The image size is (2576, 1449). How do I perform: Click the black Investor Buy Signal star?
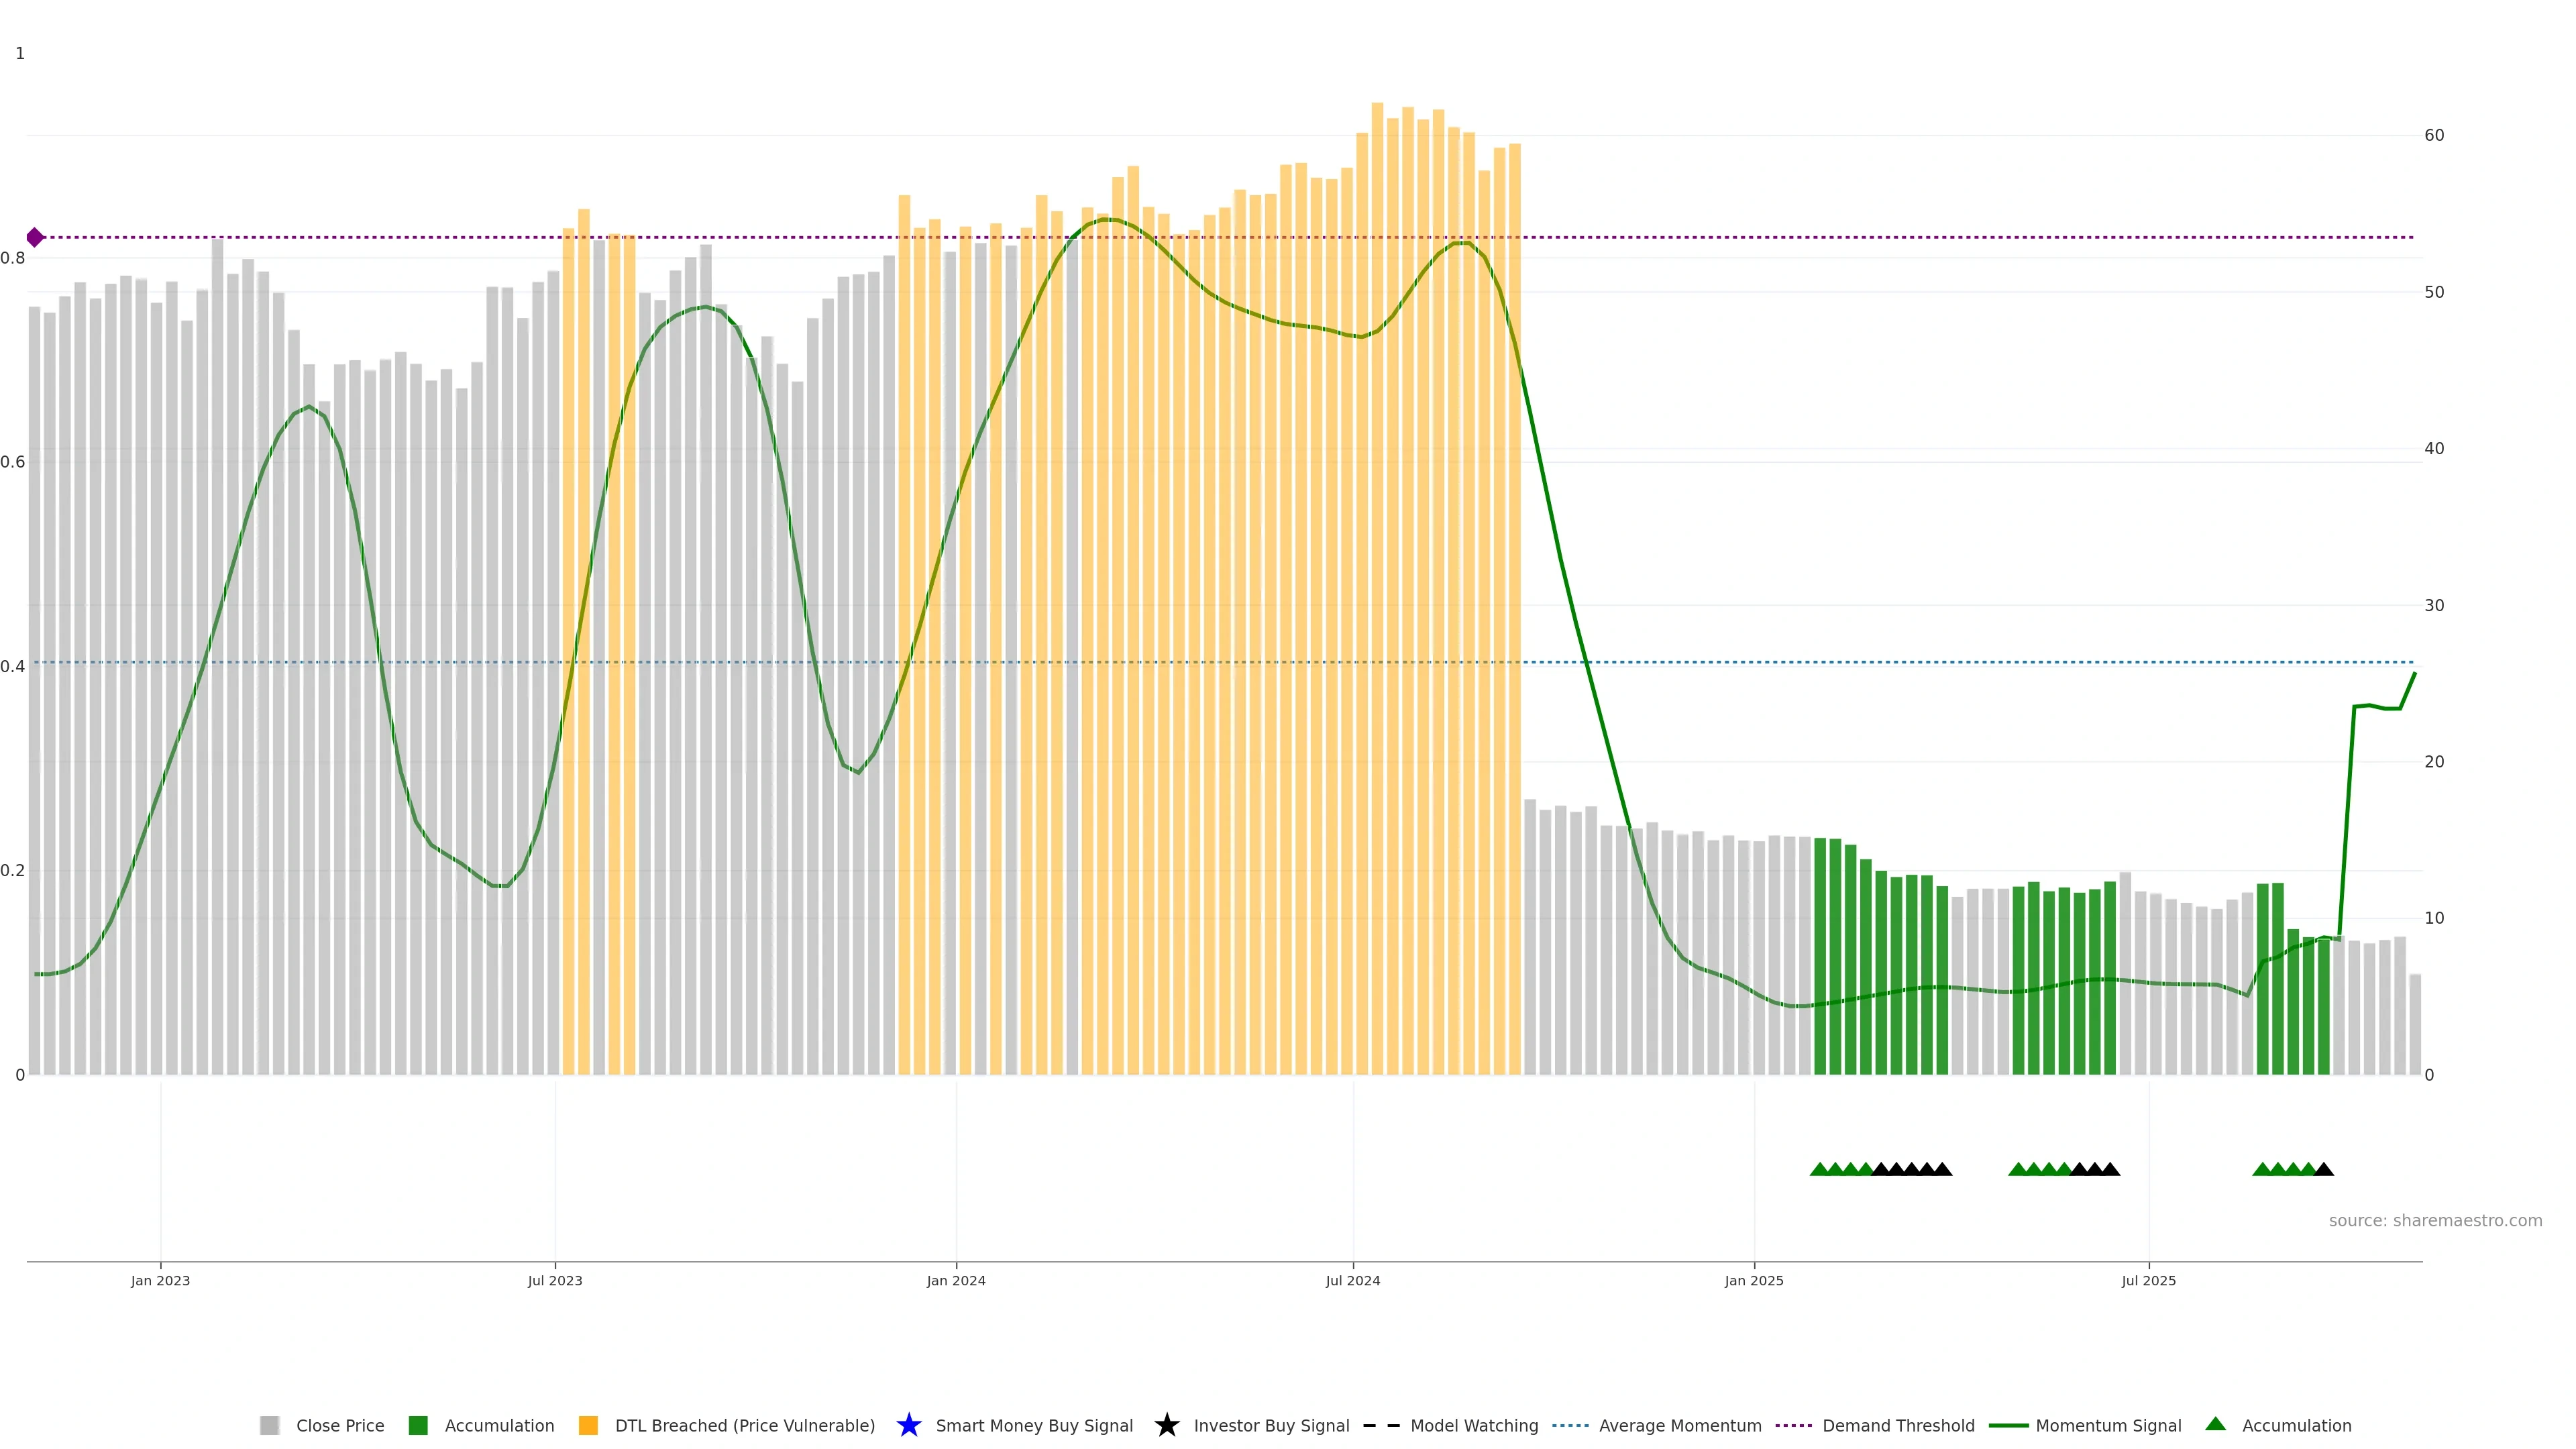point(1166,1425)
